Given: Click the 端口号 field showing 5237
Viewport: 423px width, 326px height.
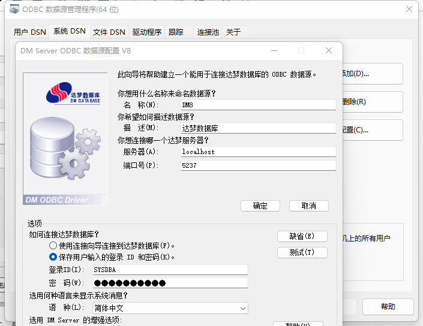Looking at the screenshot, I should coord(259,165).
